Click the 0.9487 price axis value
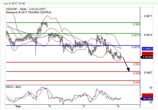This screenshot has width=158, height=110. (x=148, y=73)
